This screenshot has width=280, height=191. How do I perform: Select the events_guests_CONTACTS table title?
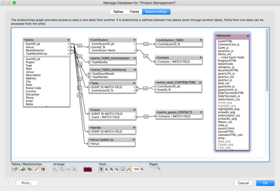[175, 112]
